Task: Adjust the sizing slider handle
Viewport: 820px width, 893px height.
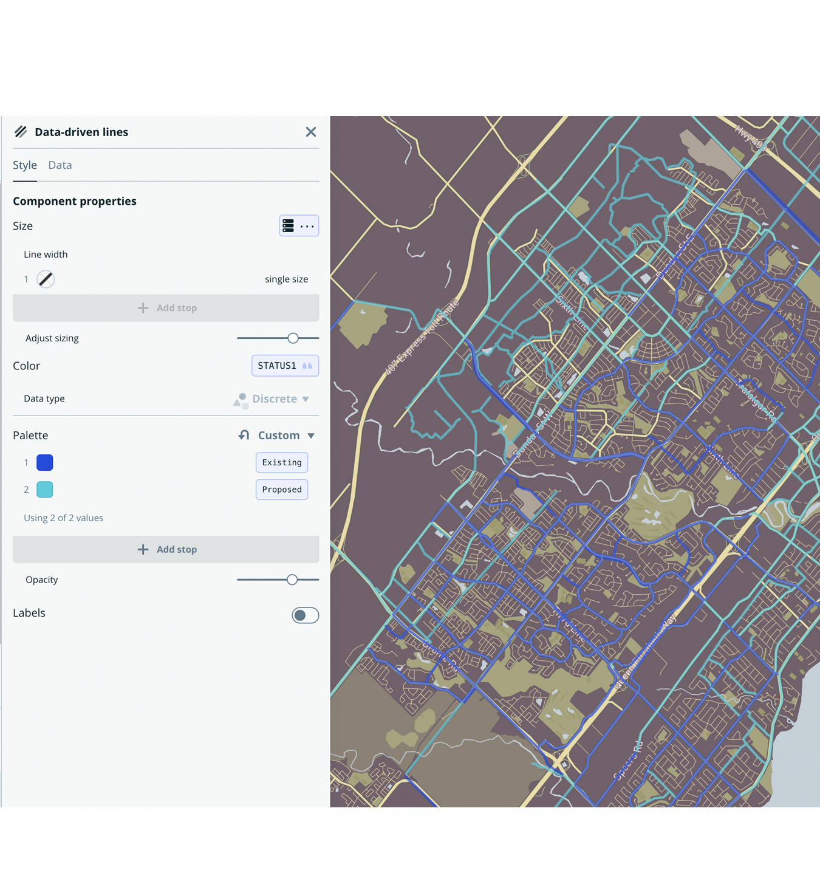Action: click(x=293, y=338)
